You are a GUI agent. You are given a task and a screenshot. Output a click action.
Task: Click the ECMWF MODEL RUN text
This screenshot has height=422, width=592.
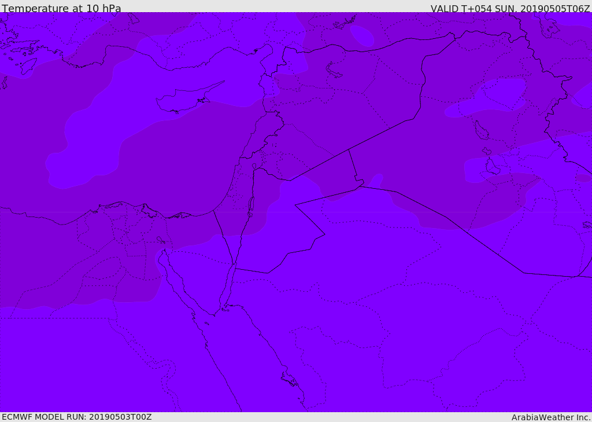click(76, 417)
